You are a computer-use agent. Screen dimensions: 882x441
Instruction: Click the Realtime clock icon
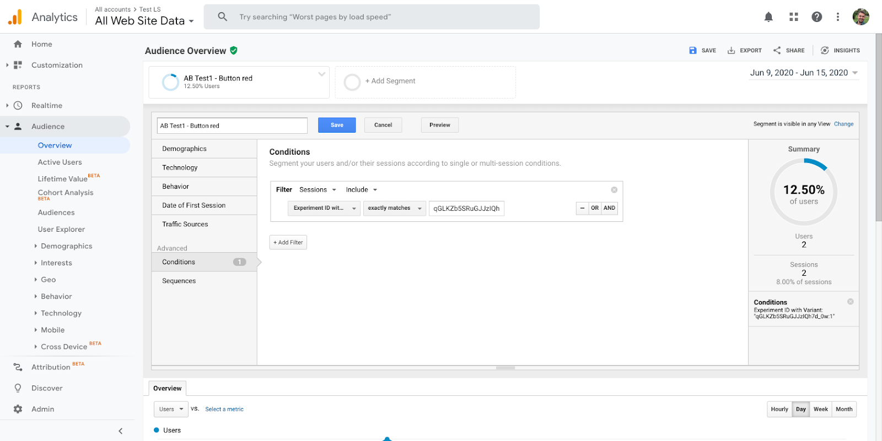click(18, 105)
